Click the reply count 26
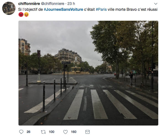The width and height of the screenshot is (161, 136). pos(28,132)
